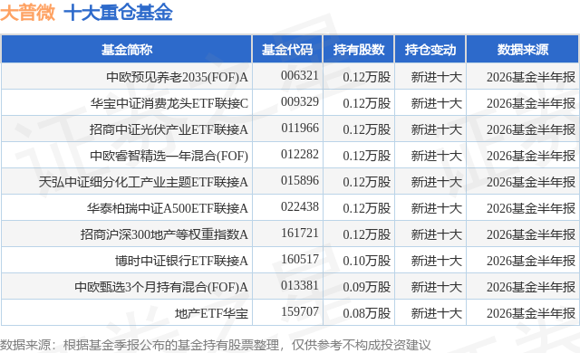The height and width of the screenshot is (353, 580).
Task: Click the 大普微 stock title
Action: (x=28, y=13)
